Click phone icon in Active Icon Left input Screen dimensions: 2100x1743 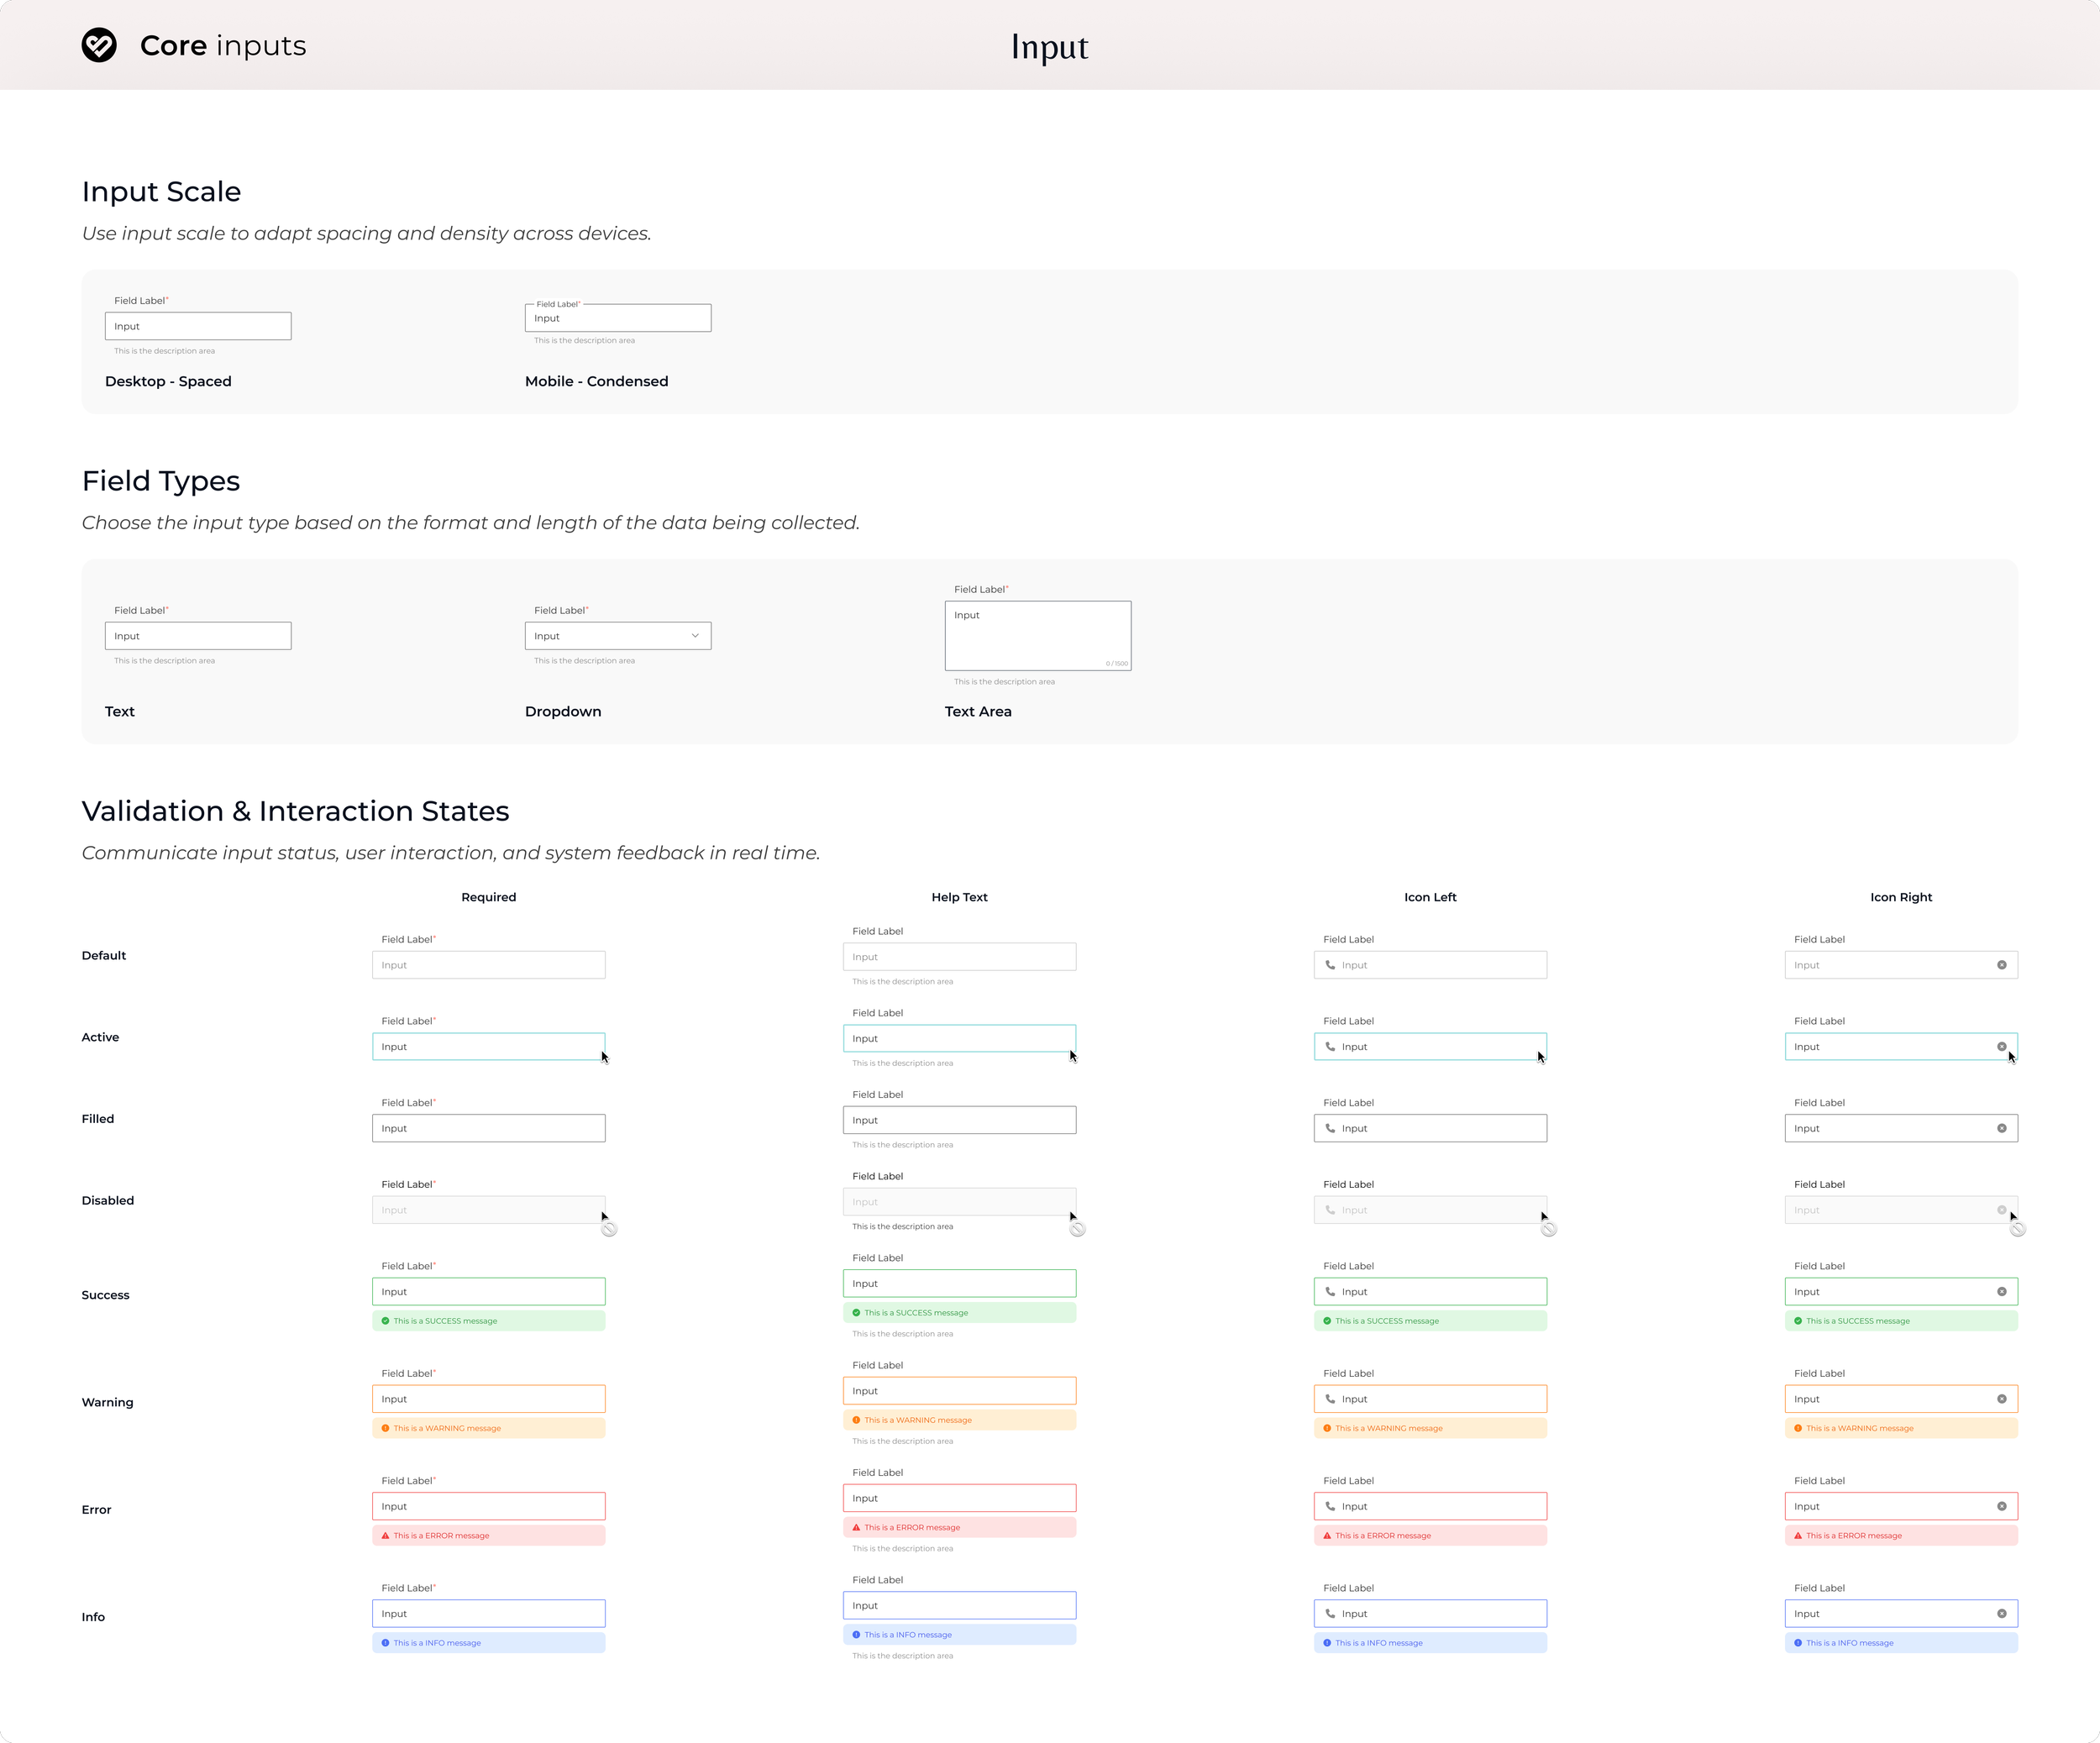[1330, 1047]
